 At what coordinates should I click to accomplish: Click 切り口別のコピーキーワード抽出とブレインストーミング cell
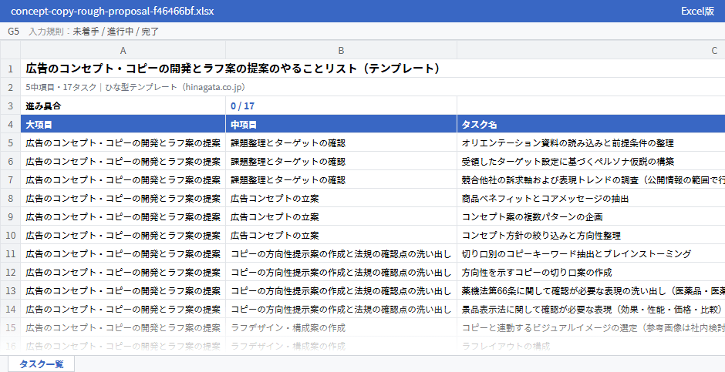pos(591,253)
